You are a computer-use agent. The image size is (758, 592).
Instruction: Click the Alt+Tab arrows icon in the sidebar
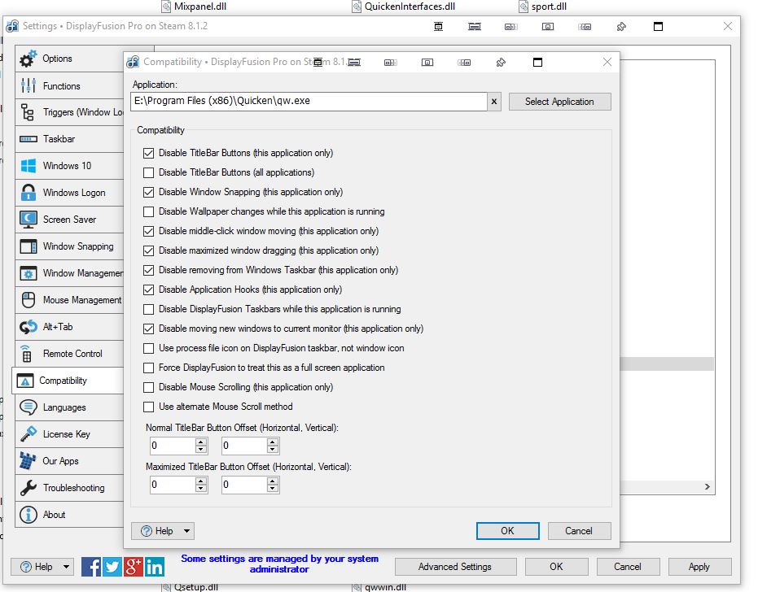(x=28, y=327)
